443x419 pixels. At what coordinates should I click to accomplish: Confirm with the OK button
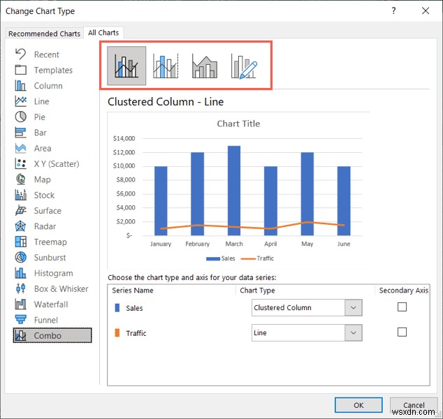(358, 405)
